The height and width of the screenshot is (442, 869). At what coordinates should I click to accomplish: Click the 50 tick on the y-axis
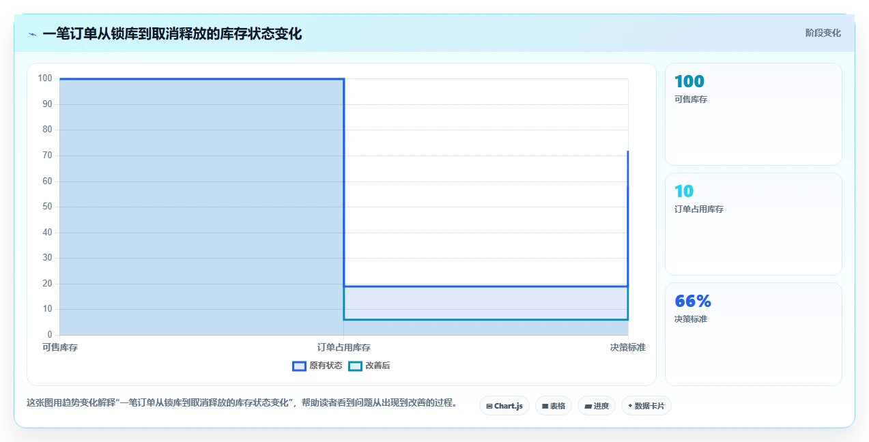tap(47, 207)
